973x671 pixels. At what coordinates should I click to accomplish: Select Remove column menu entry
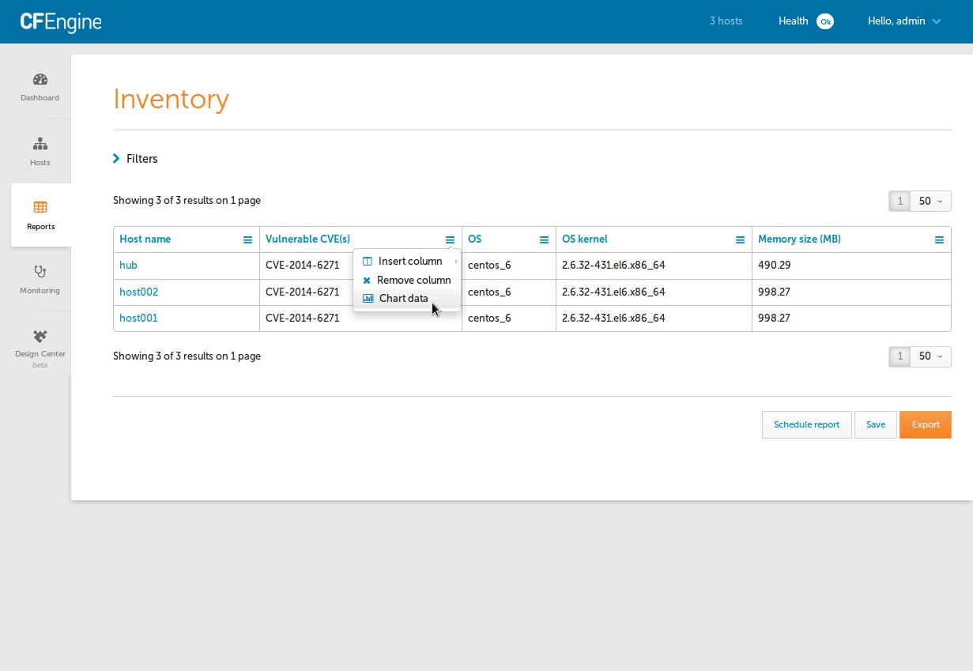pos(413,281)
